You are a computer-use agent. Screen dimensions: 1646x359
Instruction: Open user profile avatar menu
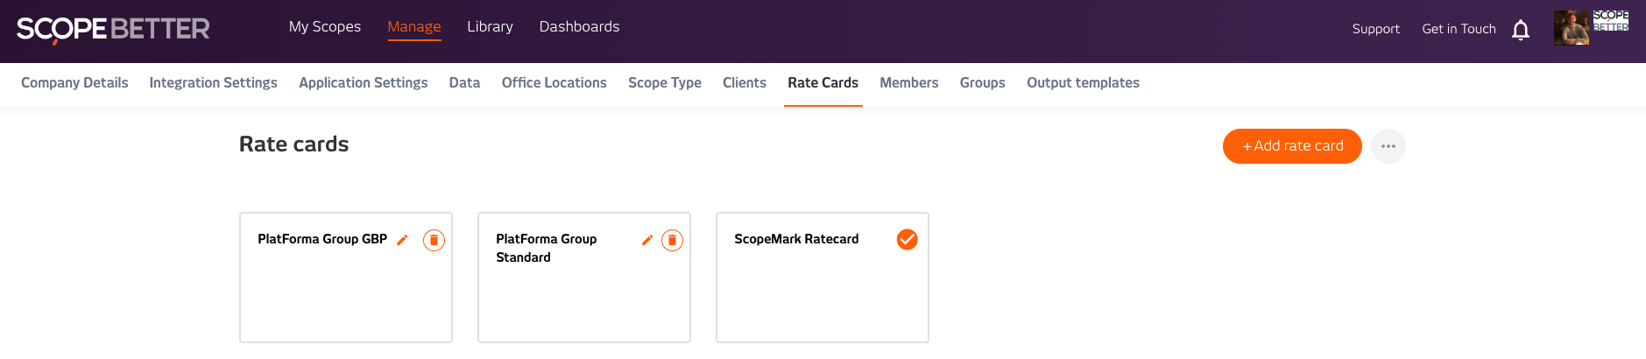(1571, 28)
